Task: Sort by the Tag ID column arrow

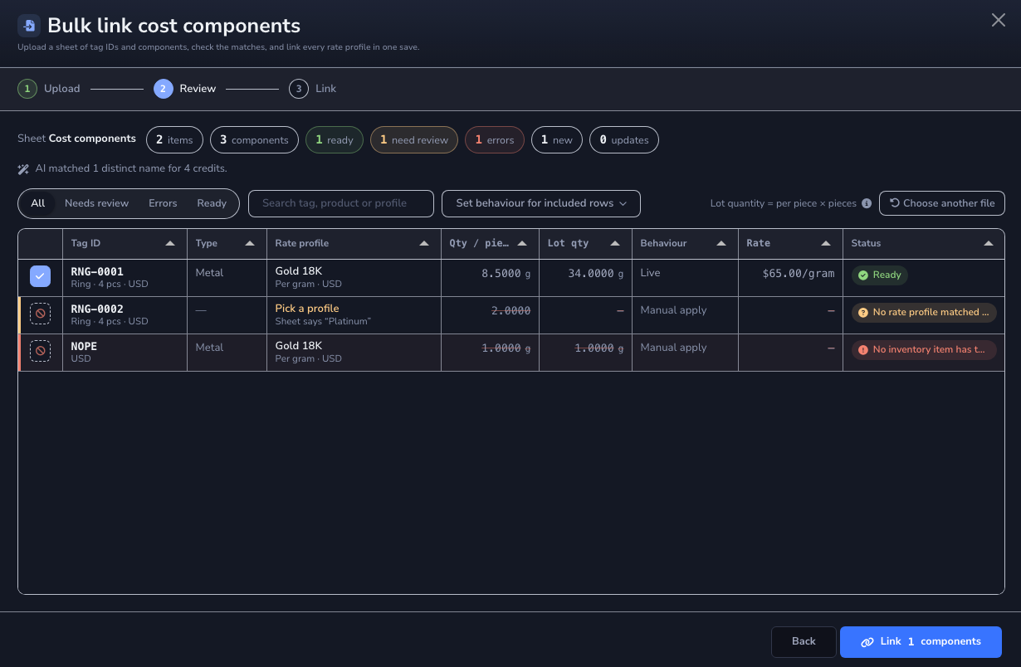Action: (x=170, y=244)
